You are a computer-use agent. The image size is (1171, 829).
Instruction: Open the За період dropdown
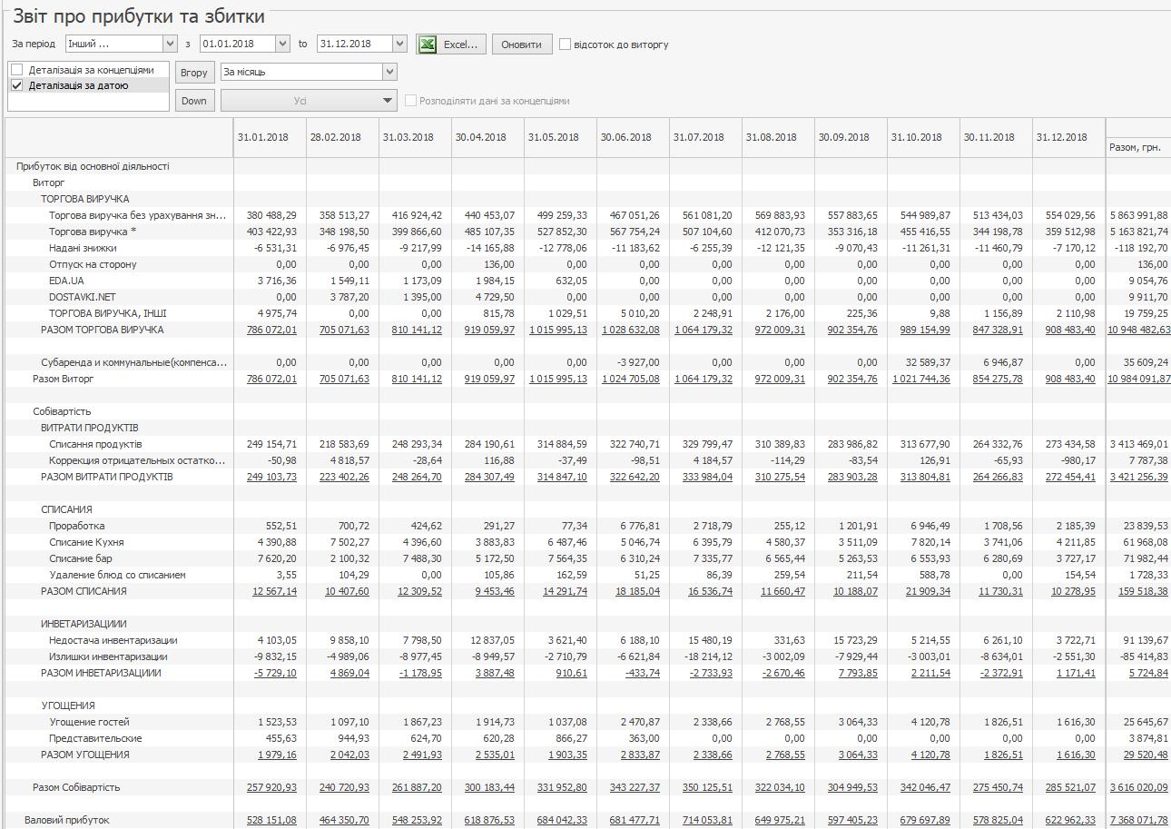[x=170, y=44]
